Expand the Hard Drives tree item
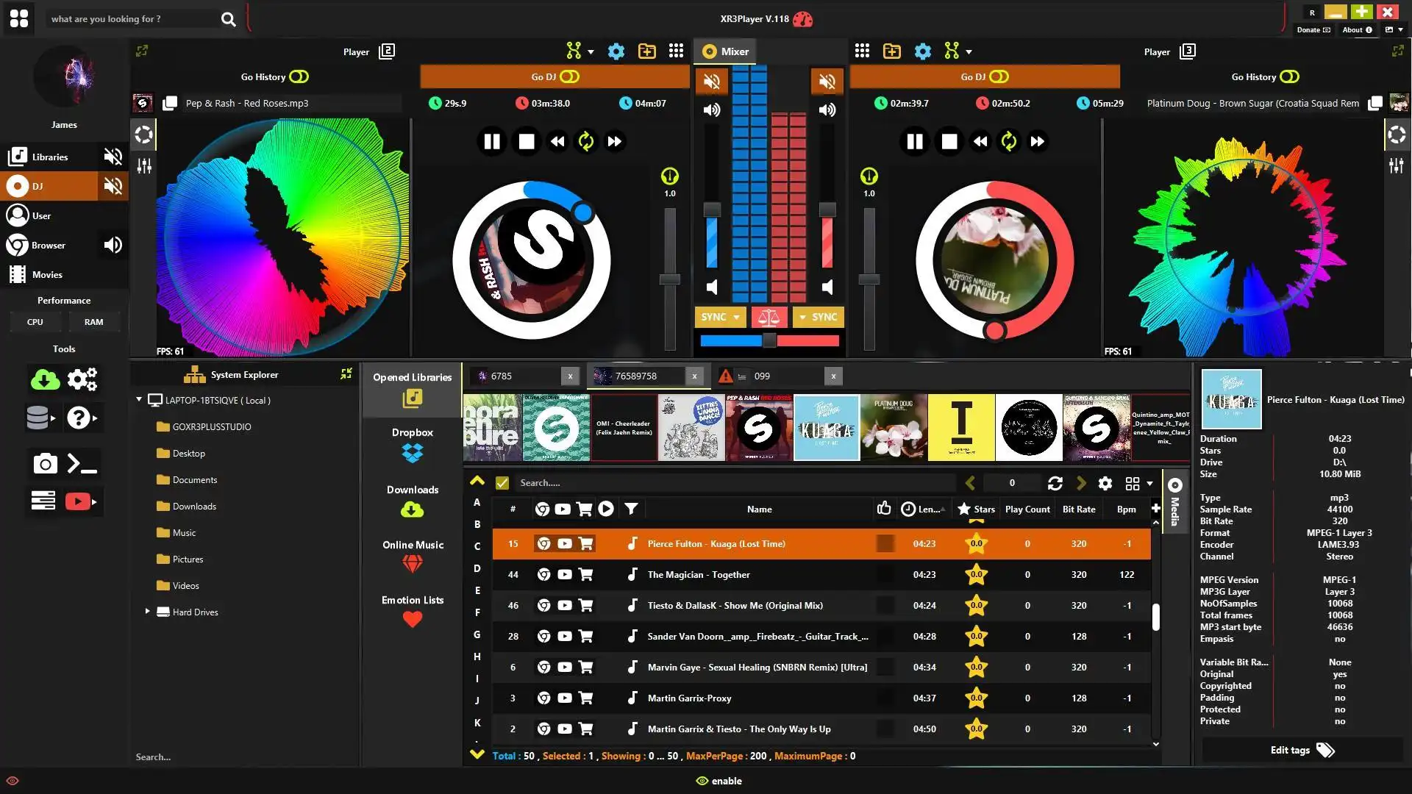The image size is (1412, 794). [147, 611]
